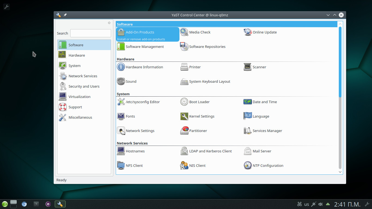
Task: Click the Scanner module icon
Action: (248, 67)
